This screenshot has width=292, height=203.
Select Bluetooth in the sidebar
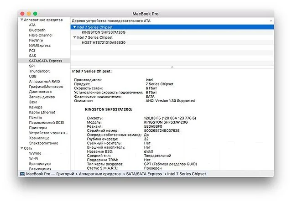click(37, 30)
